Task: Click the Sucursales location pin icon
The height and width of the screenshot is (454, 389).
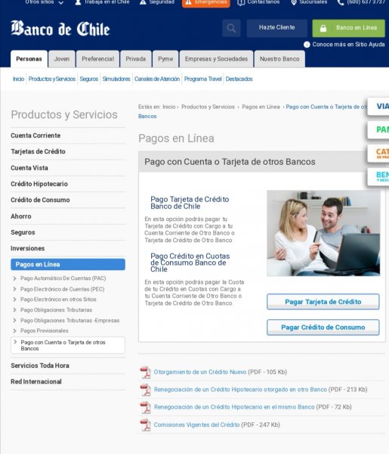Action: point(294,2)
